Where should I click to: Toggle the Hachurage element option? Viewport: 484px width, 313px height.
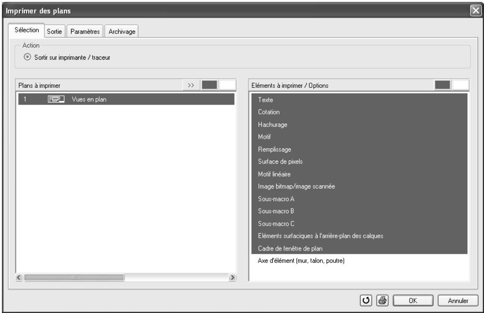click(359, 125)
